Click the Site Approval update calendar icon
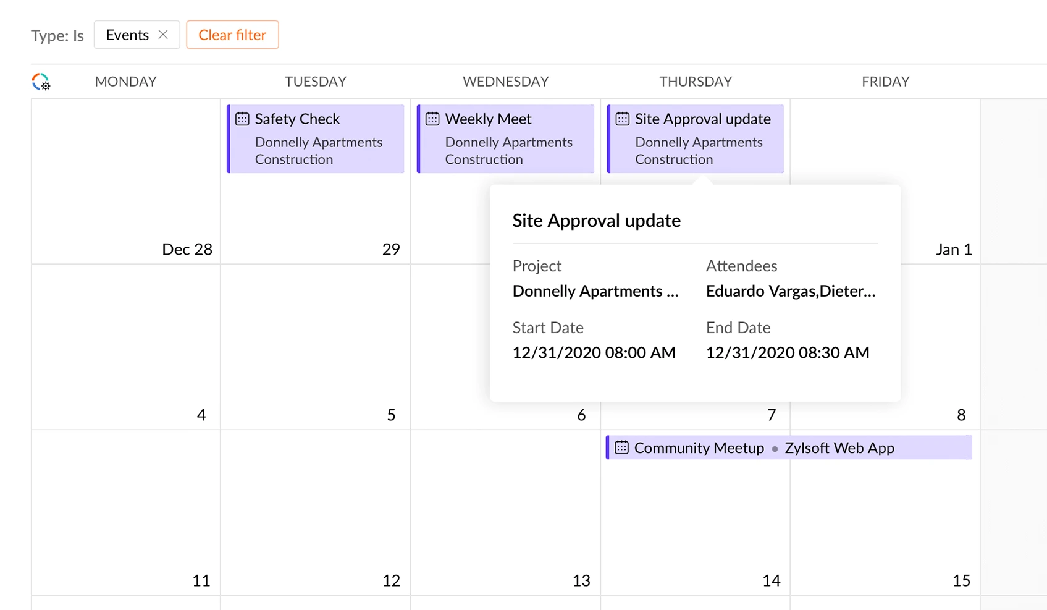The width and height of the screenshot is (1047, 610). pos(623,119)
